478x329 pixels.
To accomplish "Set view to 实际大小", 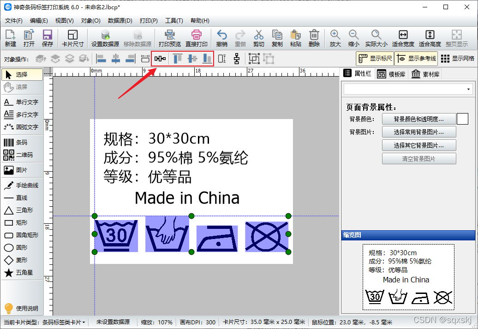I will [x=376, y=38].
